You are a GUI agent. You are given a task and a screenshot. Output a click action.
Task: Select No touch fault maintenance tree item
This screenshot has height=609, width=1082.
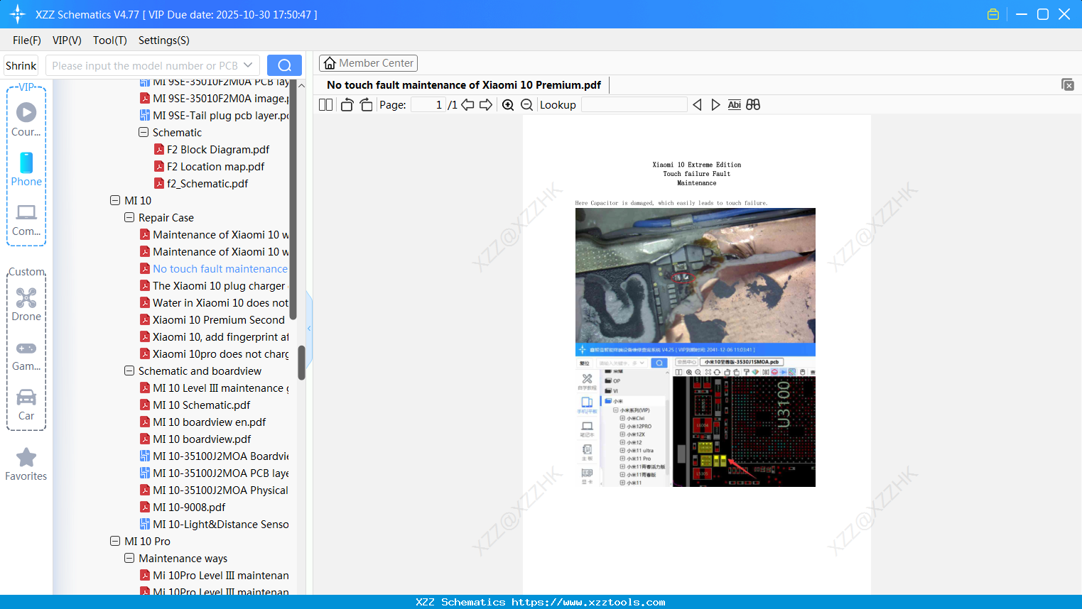tap(214, 268)
